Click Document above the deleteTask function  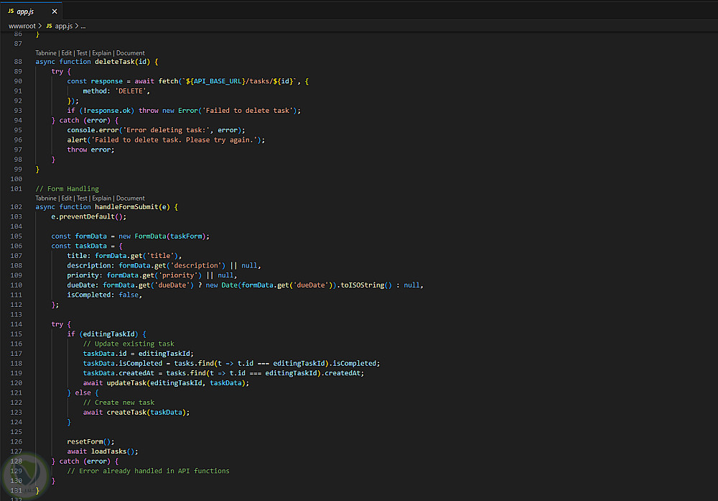pyautogui.click(x=131, y=53)
